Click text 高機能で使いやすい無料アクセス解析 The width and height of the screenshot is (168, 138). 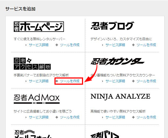118,111
